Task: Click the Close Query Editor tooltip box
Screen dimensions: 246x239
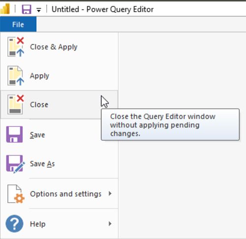Action: click(x=170, y=124)
